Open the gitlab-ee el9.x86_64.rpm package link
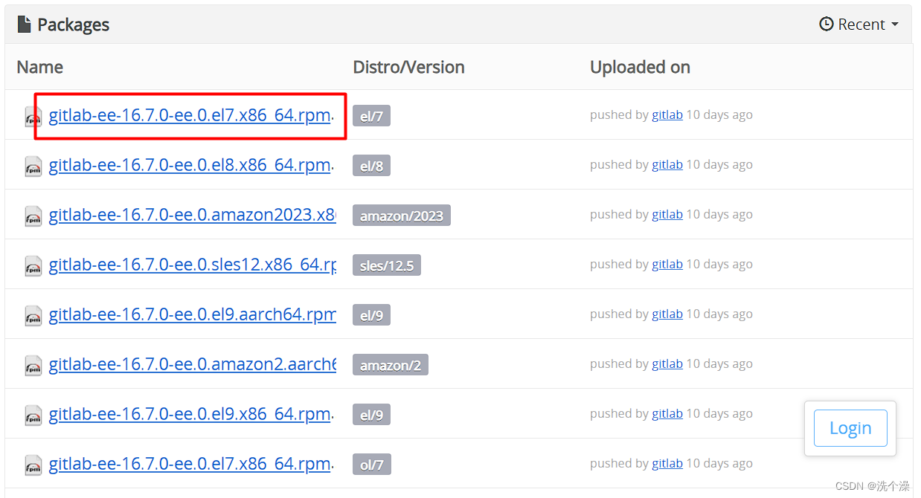 pyautogui.click(x=188, y=414)
